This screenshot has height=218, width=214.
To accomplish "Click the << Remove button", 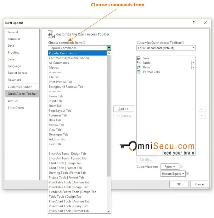I will point(124,116).
